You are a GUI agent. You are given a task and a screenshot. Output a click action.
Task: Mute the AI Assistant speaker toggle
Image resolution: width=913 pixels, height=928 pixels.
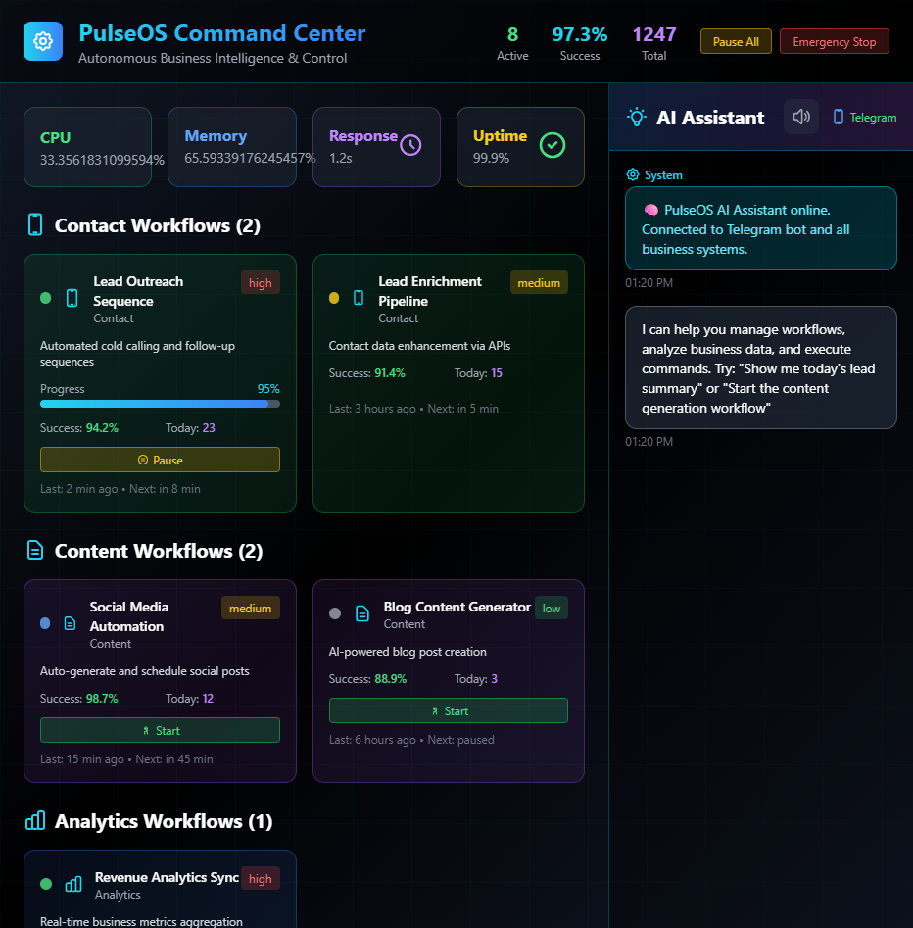tap(801, 117)
